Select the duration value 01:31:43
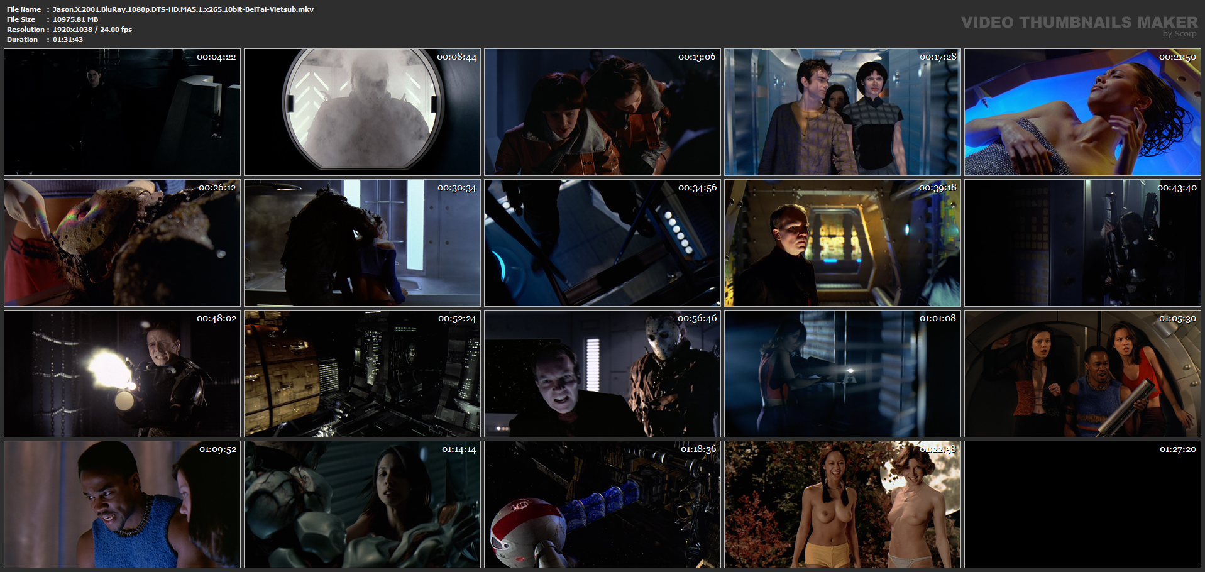 tap(68, 40)
